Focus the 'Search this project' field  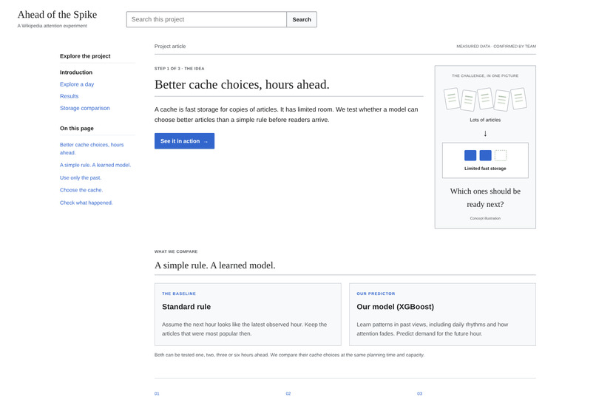[206, 19]
